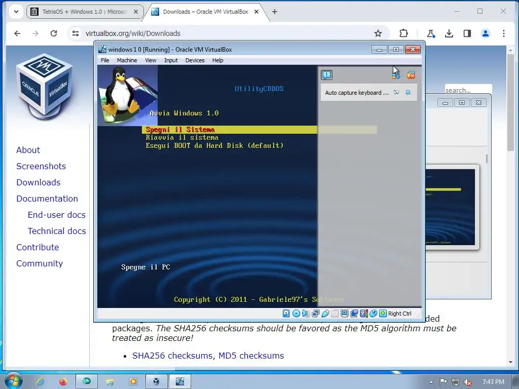Open Chrome three-dot menu
This screenshot has width=519, height=389.
pos(503,33)
